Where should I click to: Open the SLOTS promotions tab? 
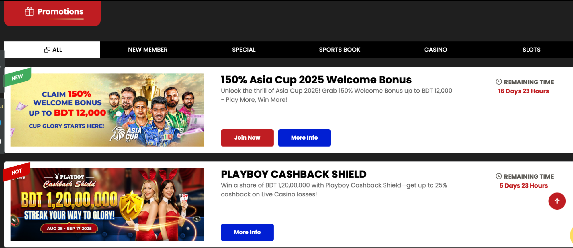531,50
